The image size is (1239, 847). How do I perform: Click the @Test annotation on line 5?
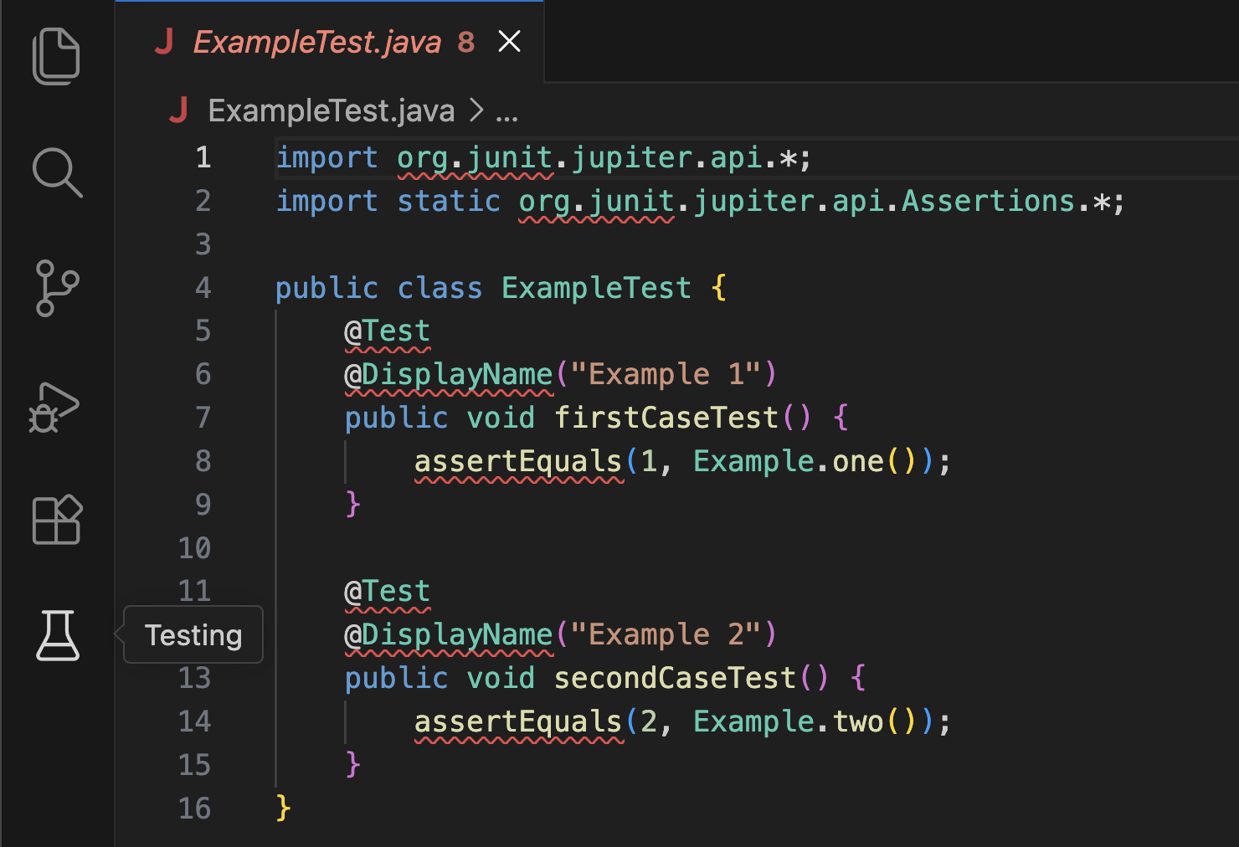click(x=387, y=331)
